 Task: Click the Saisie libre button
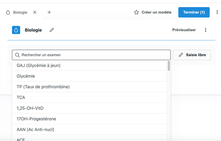click(x=192, y=55)
